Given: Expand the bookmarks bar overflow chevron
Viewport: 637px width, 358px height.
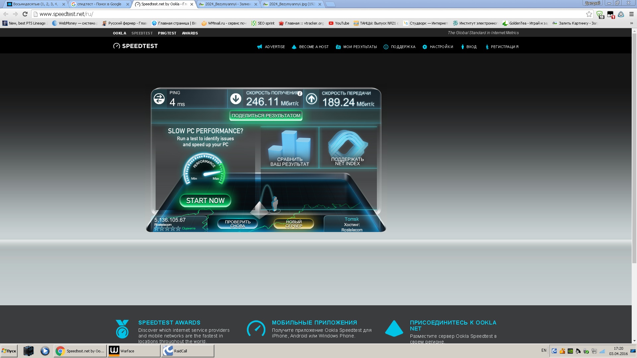Looking at the screenshot, I should point(631,23).
